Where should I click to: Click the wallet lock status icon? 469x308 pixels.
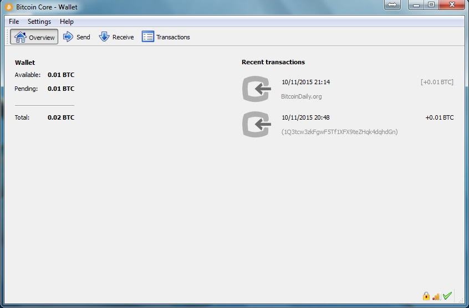pyautogui.click(x=426, y=296)
